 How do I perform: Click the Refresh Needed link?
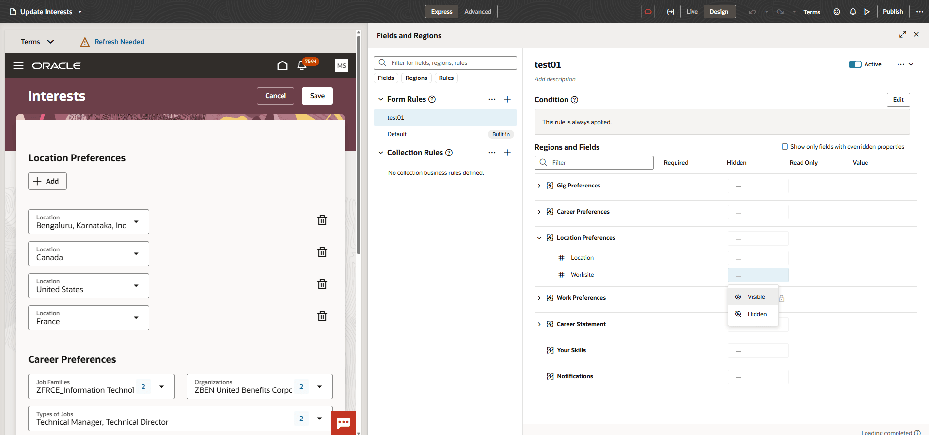(x=119, y=42)
